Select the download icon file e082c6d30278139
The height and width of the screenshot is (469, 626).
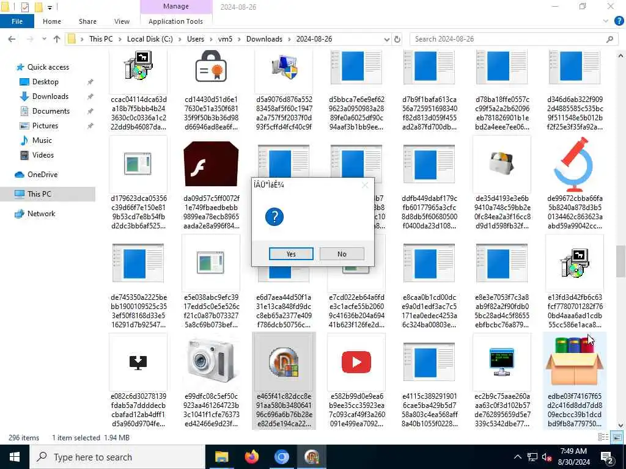[138, 381]
